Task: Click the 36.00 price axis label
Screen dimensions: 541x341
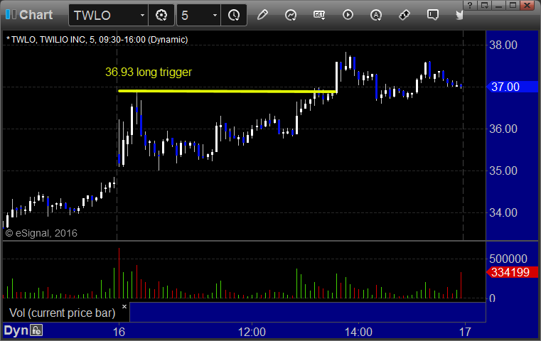Action: click(503, 129)
